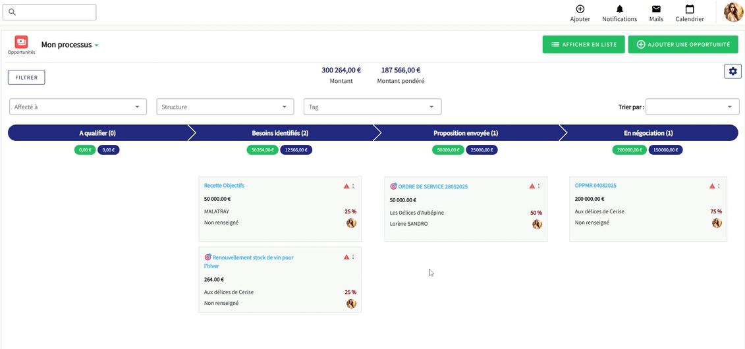The image size is (745, 349).
Task: Click warning triangle on Recette Objectifs card
Action: 346,186
